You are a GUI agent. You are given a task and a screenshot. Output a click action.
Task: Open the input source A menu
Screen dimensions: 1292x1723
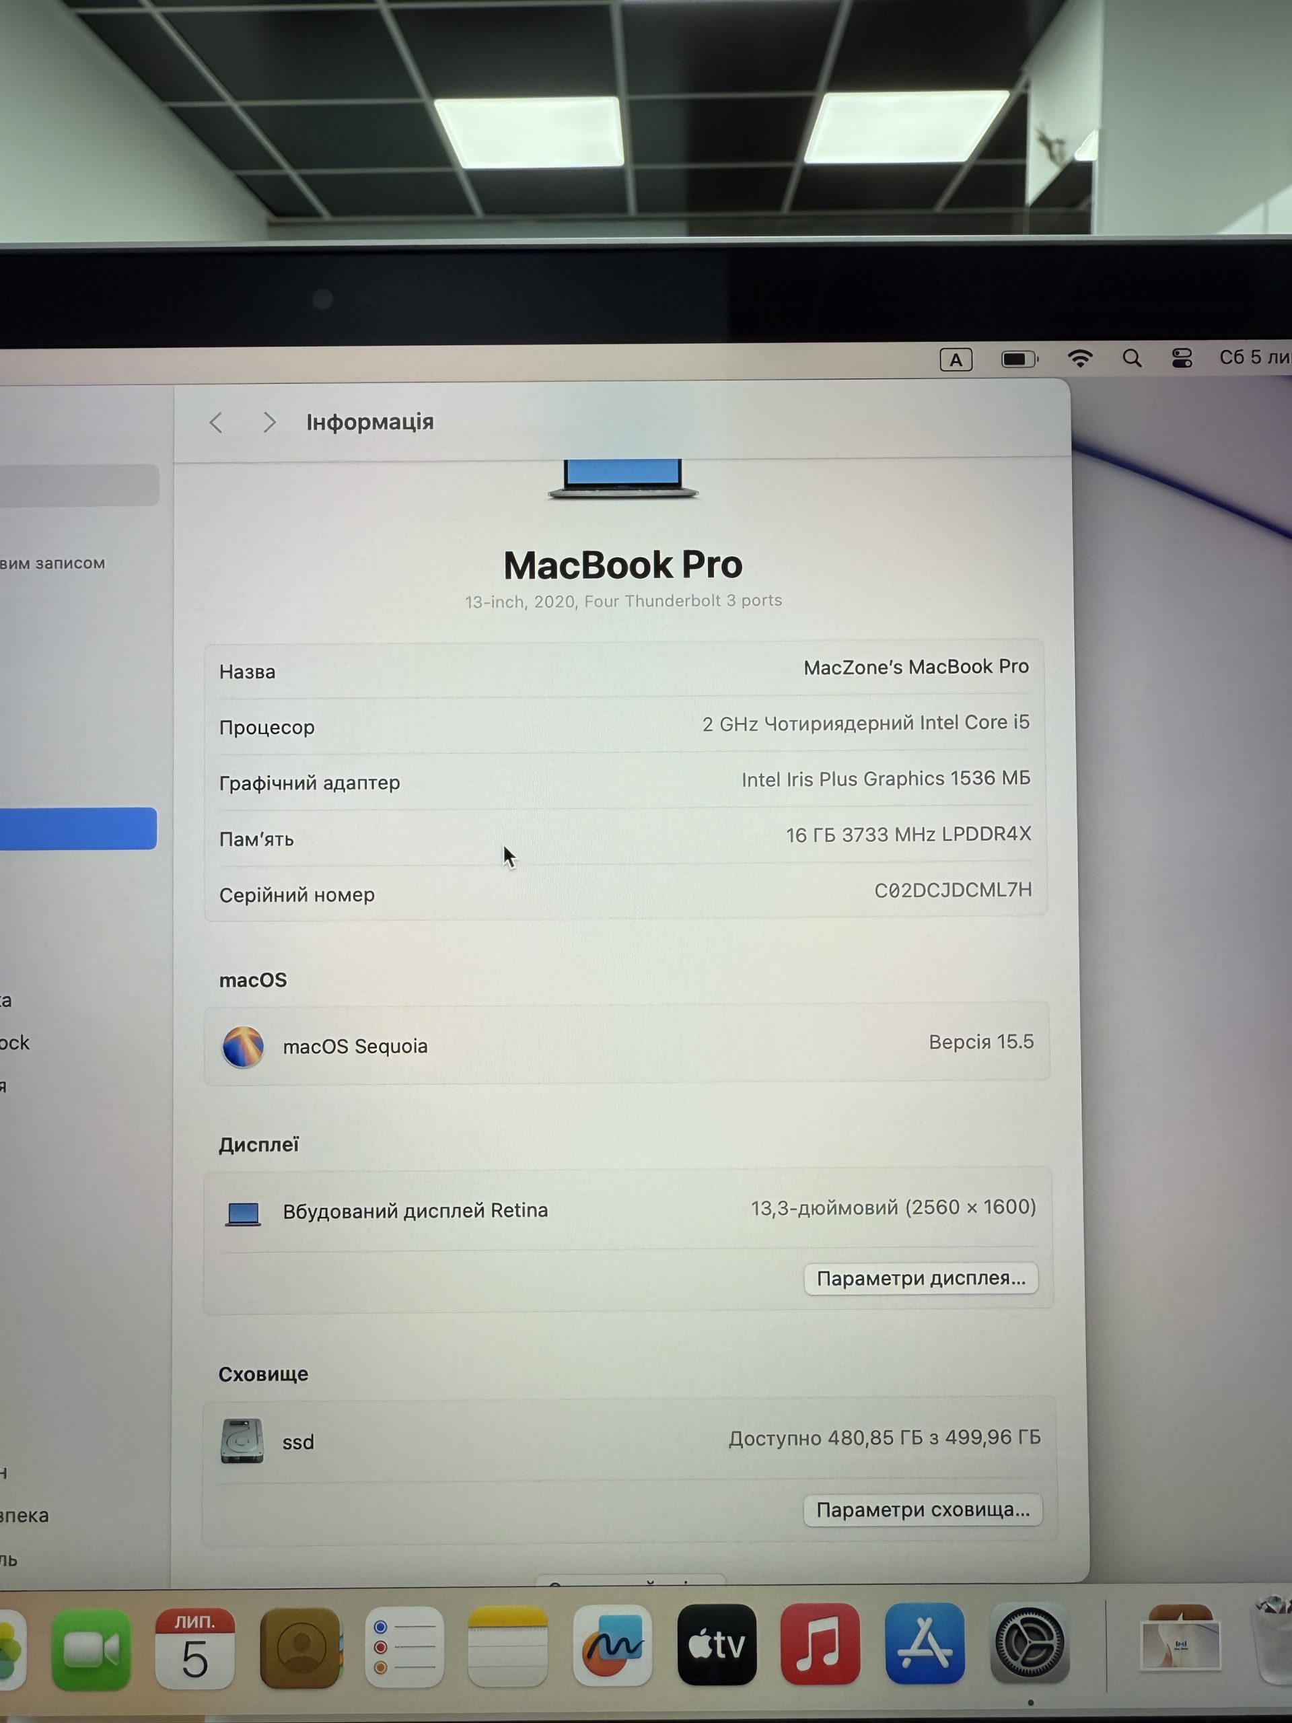pos(956,360)
